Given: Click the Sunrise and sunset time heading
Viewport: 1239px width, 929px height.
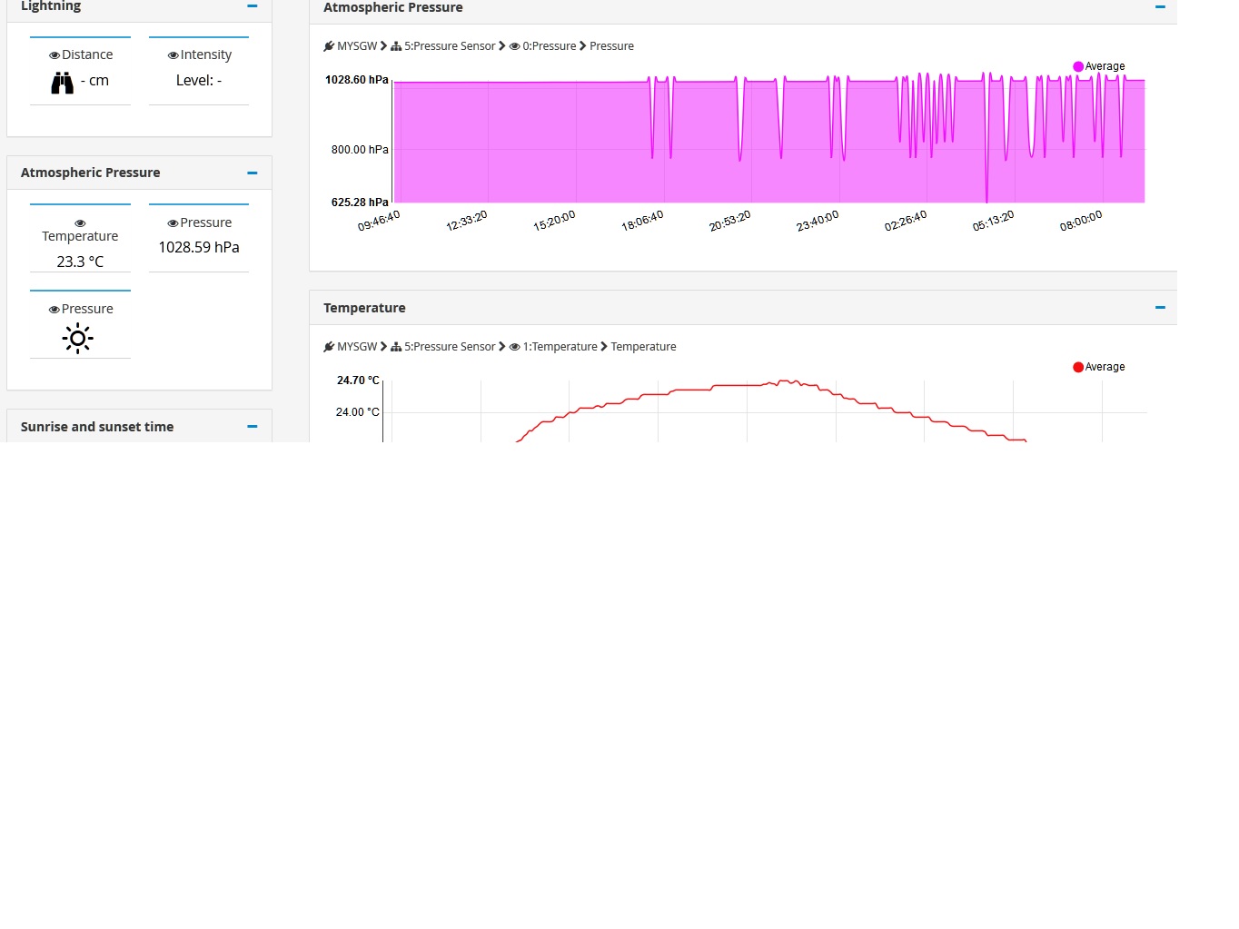Looking at the screenshot, I should [x=97, y=427].
